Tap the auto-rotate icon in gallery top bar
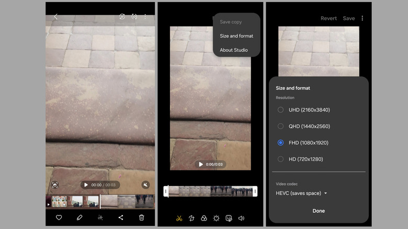 tap(134, 17)
